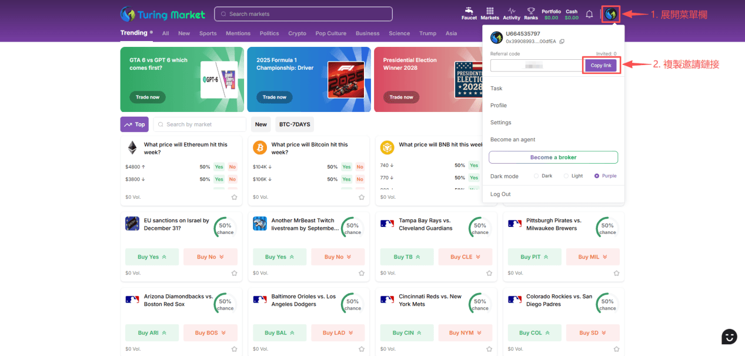Choose Yes for Ethereum $3800
Viewport: 745px width, 356px height.
point(219,179)
